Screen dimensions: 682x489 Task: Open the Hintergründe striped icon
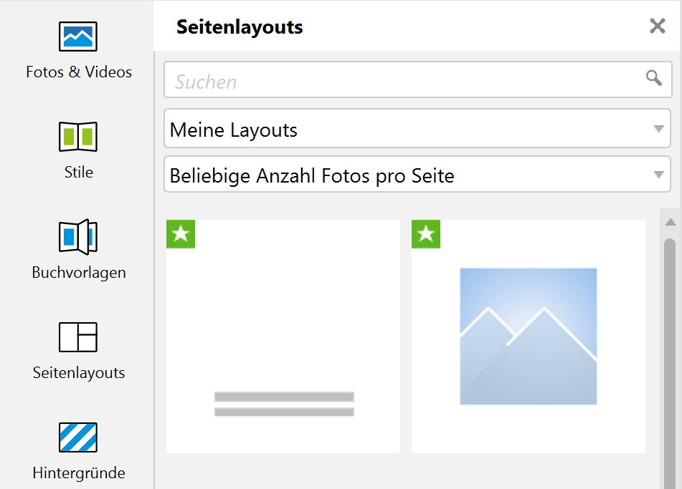pyautogui.click(x=78, y=437)
